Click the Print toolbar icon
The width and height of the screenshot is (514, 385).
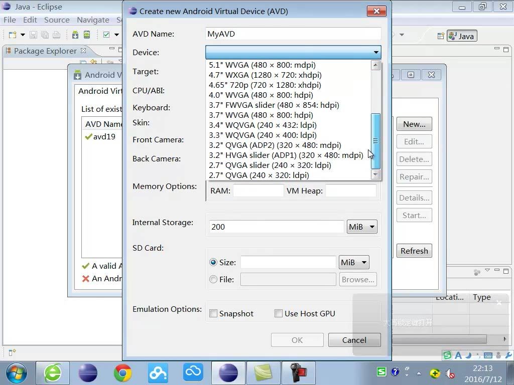pos(56,35)
